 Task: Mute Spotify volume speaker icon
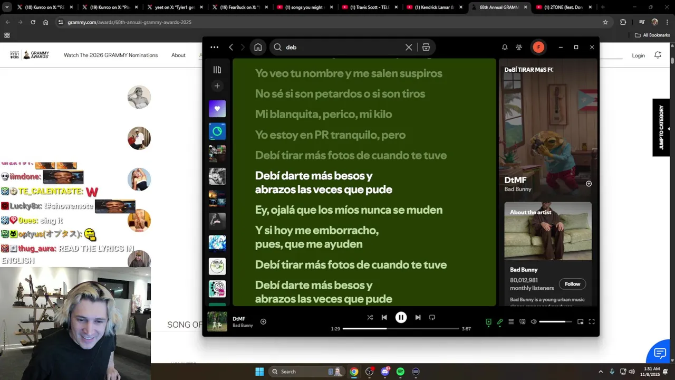click(x=534, y=321)
